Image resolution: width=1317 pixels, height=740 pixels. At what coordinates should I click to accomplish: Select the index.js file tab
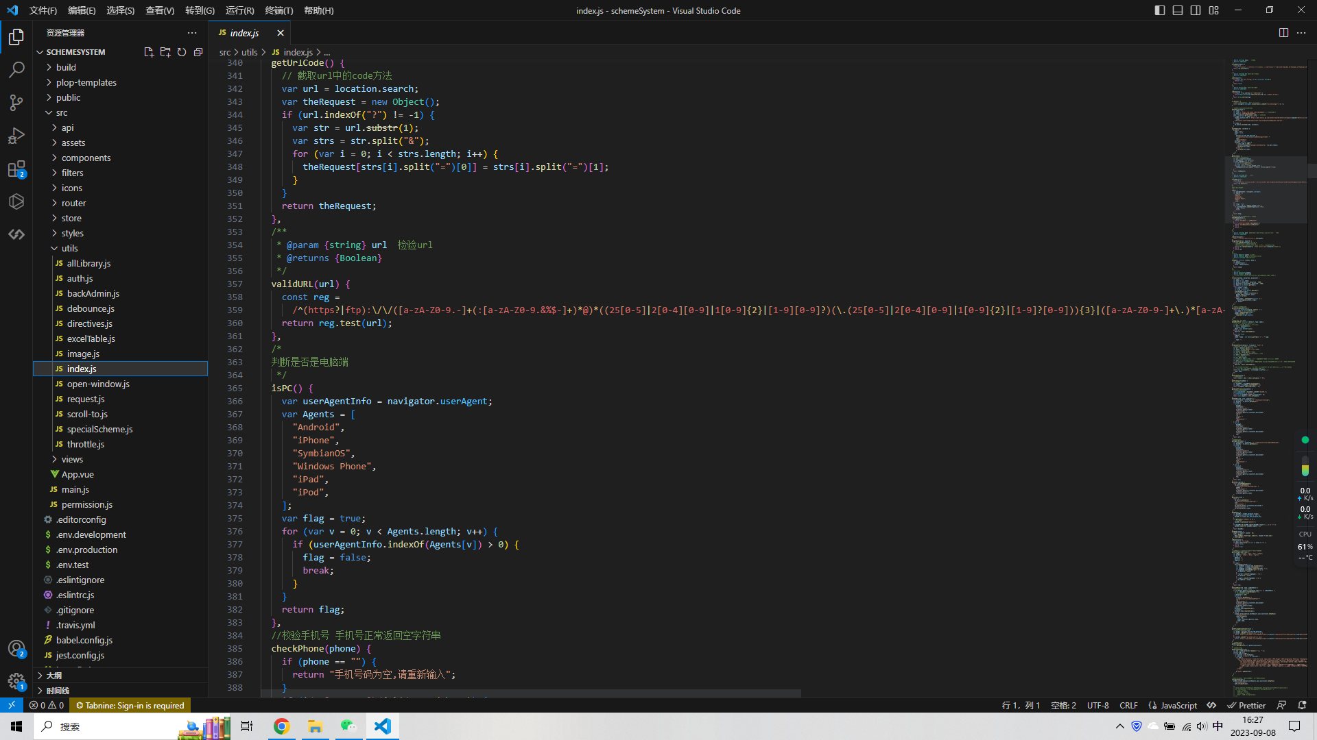(x=244, y=32)
